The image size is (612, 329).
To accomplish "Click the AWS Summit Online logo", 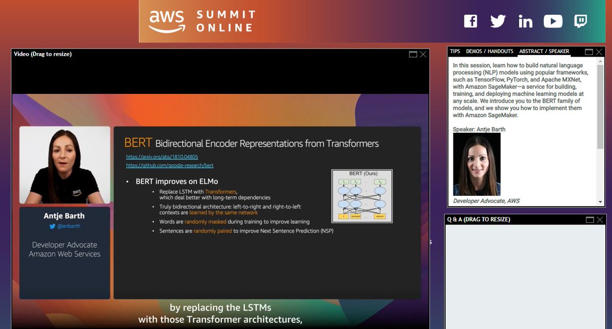I will point(202,21).
